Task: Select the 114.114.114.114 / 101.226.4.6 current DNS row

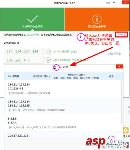Action: pos(62,89)
